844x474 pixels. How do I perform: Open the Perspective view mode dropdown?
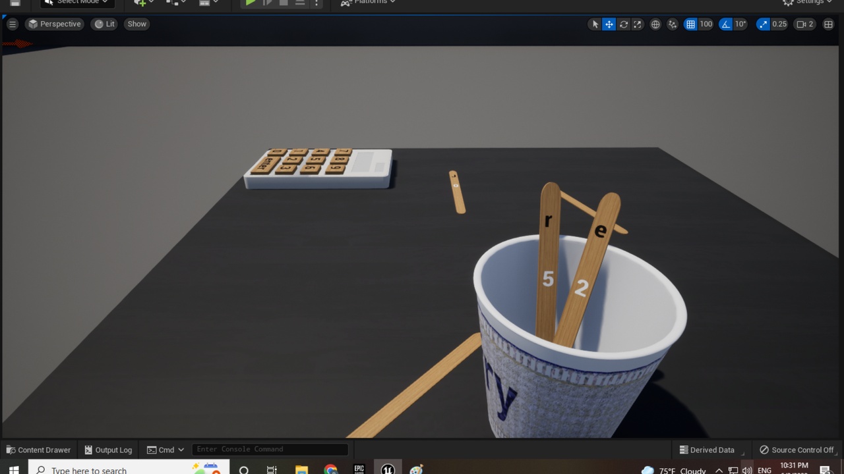[x=55, y=24]
